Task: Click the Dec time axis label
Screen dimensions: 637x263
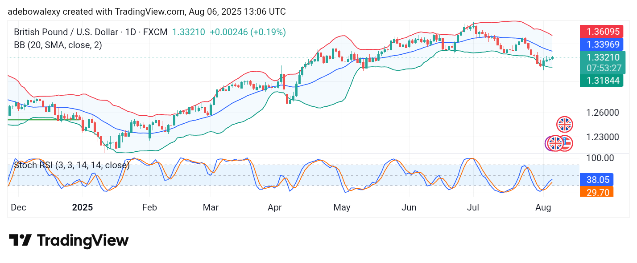Action: click(19, 207)
